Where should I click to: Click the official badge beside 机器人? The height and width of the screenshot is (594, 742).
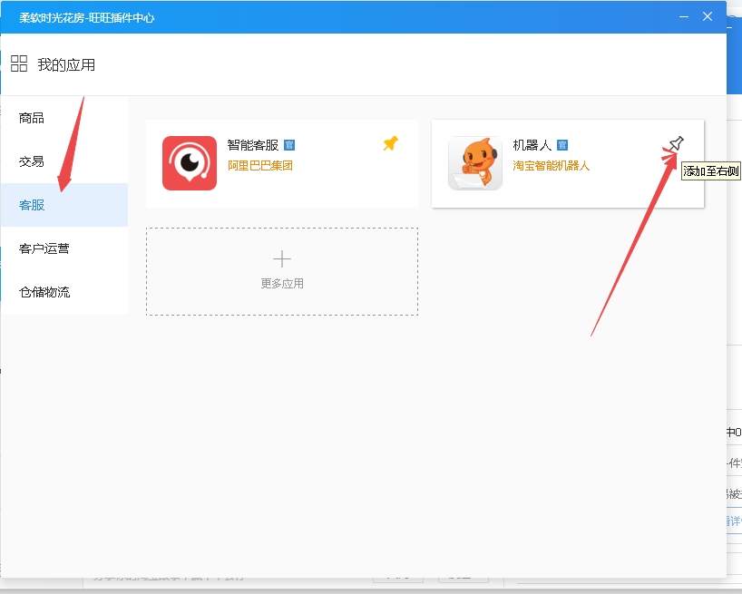coord(562,145)
